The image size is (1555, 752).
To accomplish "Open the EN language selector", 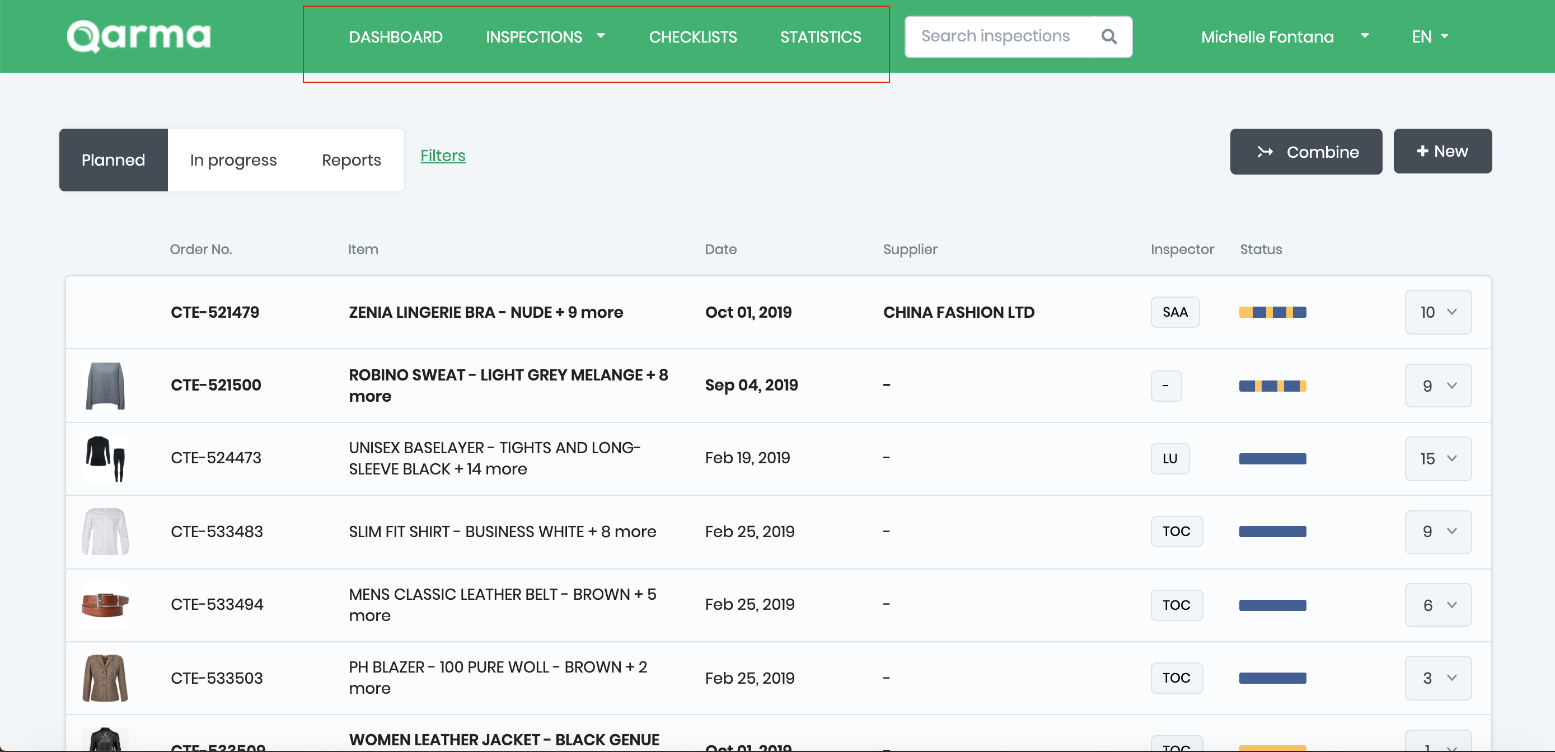I will [x=1429, y=37].
